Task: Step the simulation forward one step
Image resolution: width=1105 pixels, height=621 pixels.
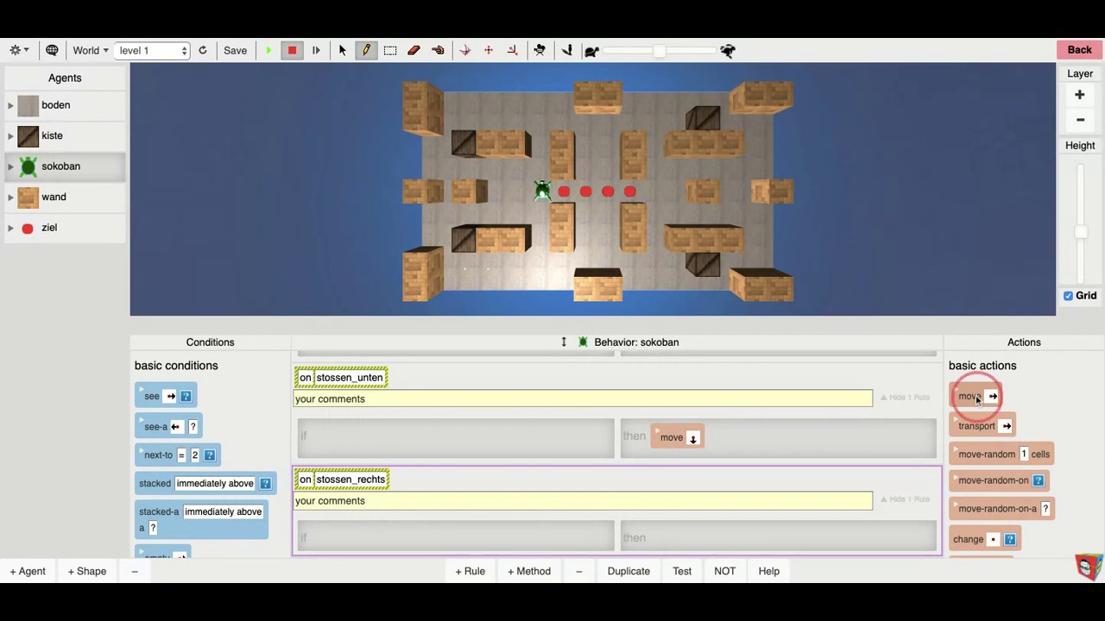Action: [316, 50]
